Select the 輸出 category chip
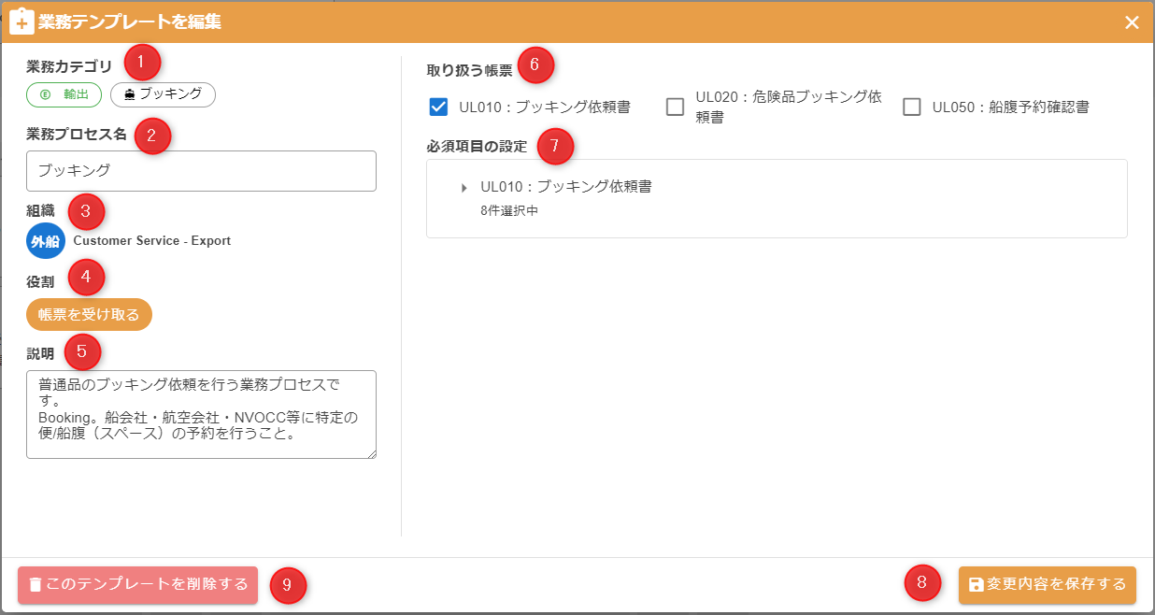The height and width of the screenshot is (615, 1155). pyautogui.click(x=64, y=94)
